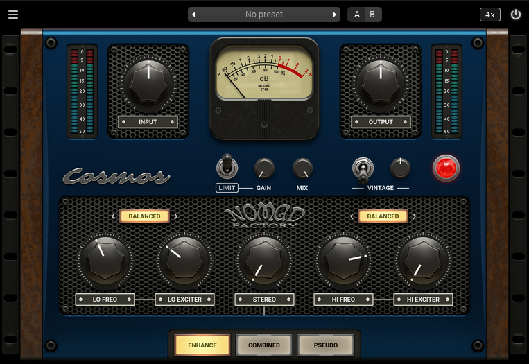Click the LO FREQ knob
Viewport: 529px width, 364px height.
click(x=105, y=260)
